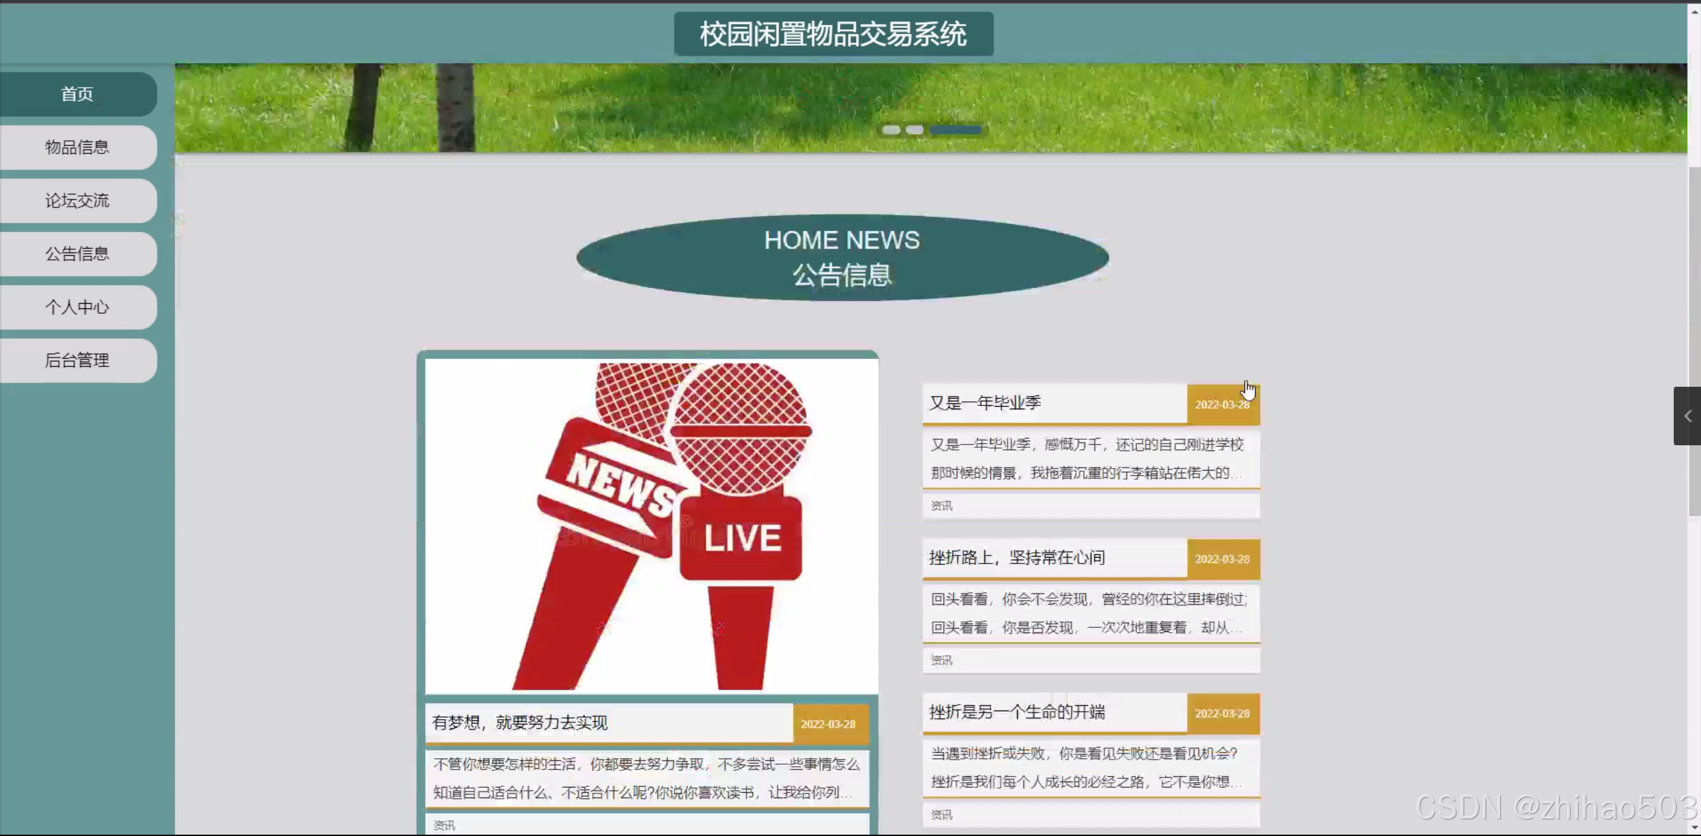Select the first carousel indicator dot
1701x836 pixels.
coord(891,130)
